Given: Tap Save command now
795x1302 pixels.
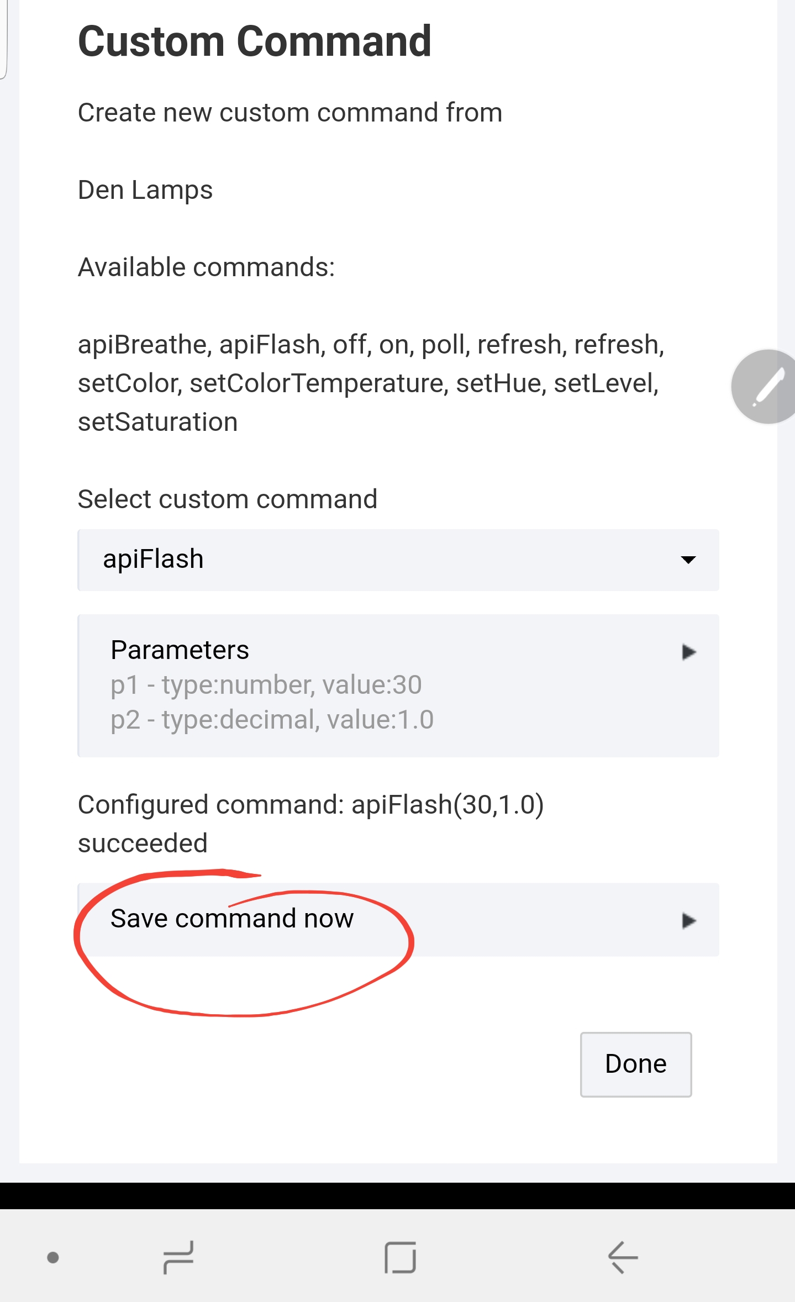Looking at the screenshot, I should (x=232, y=919).
